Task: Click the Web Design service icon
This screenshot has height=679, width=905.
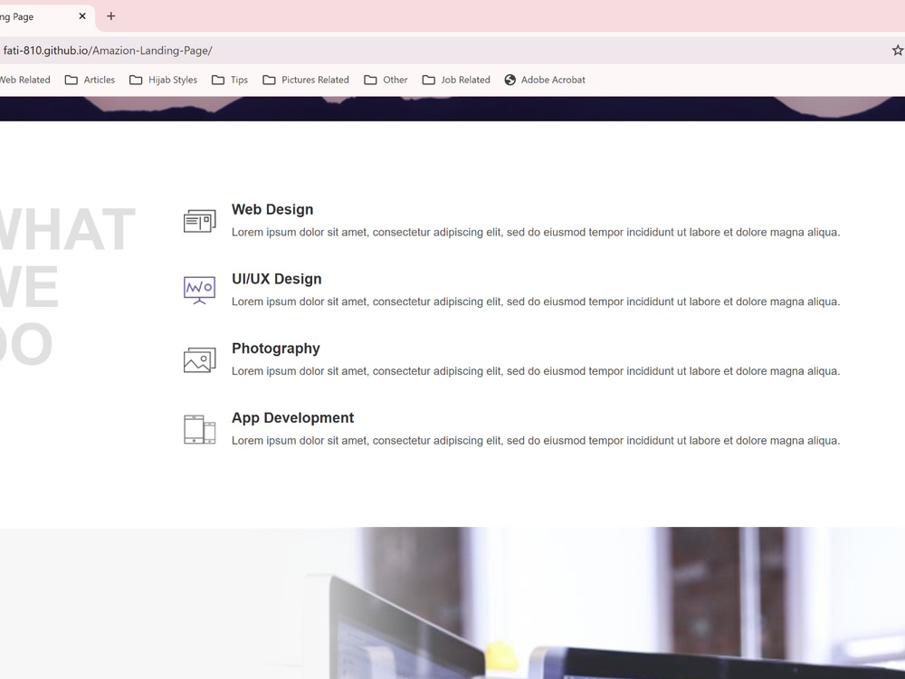Action: 200,221
